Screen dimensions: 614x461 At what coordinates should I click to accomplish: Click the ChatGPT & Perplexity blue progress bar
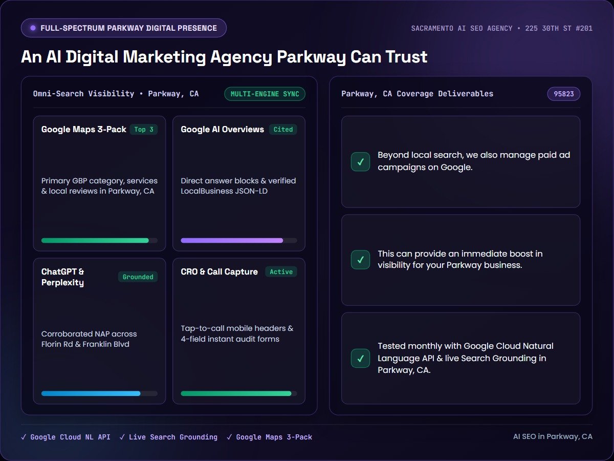[99, 393]
